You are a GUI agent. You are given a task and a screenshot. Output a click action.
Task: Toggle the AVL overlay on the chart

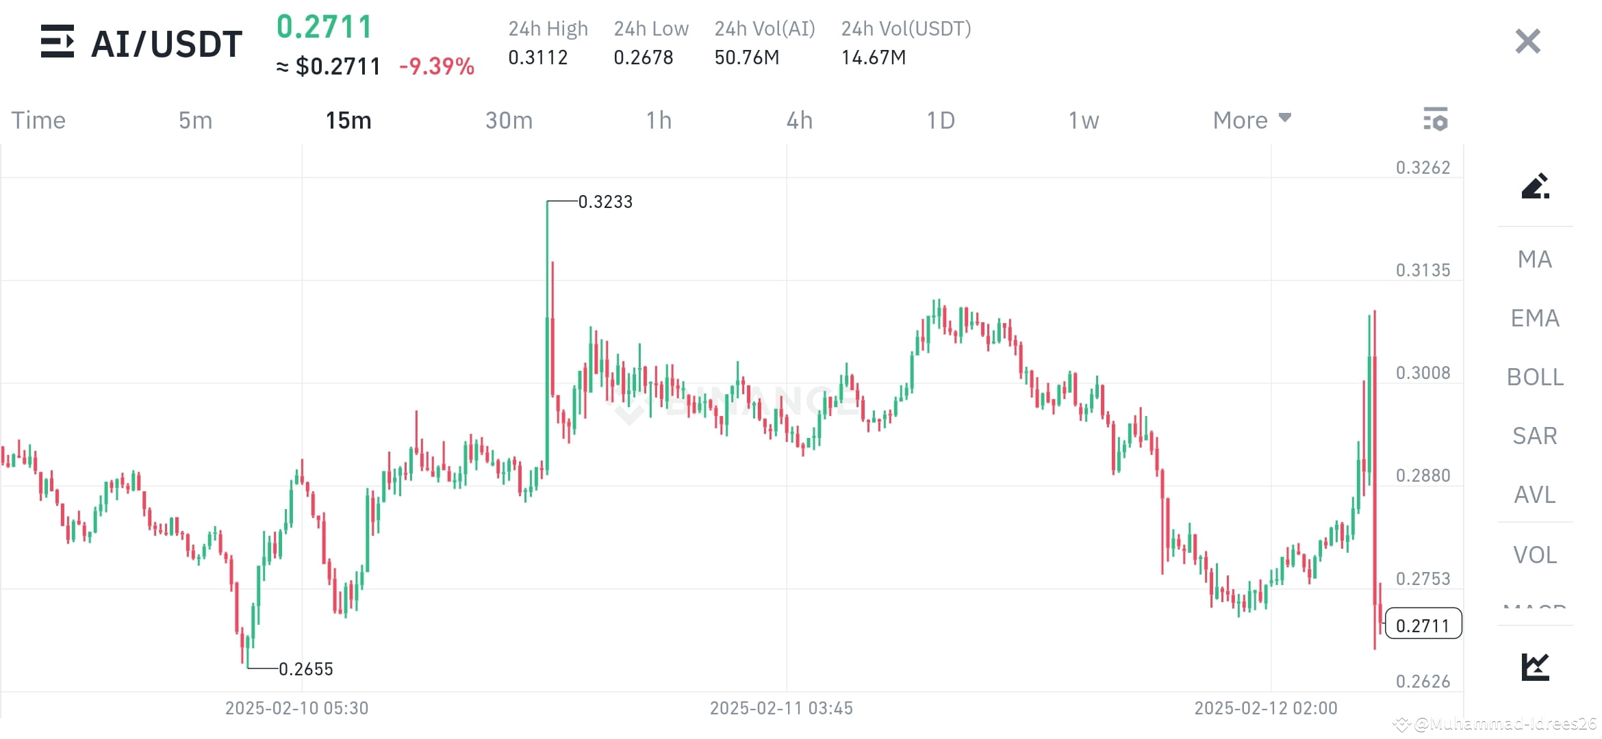pos(1534,495)
